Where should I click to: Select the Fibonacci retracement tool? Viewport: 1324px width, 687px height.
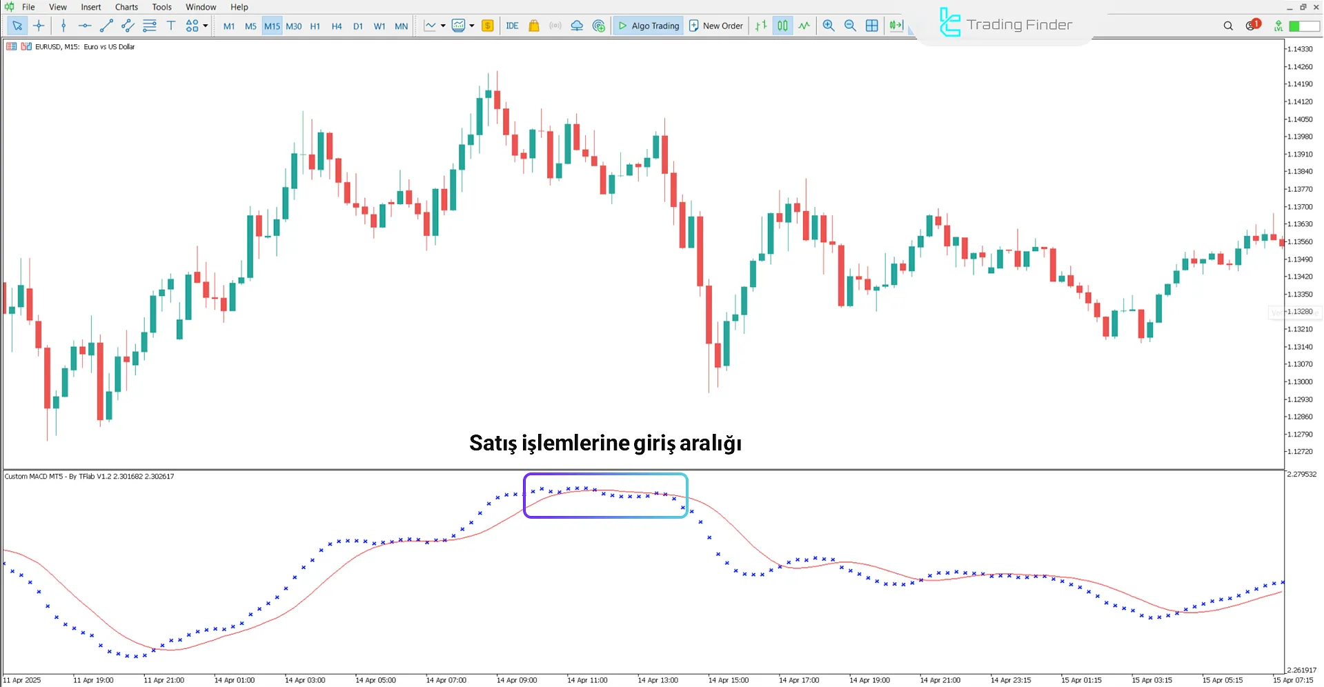pyautogui.click(x=149, y=26)
